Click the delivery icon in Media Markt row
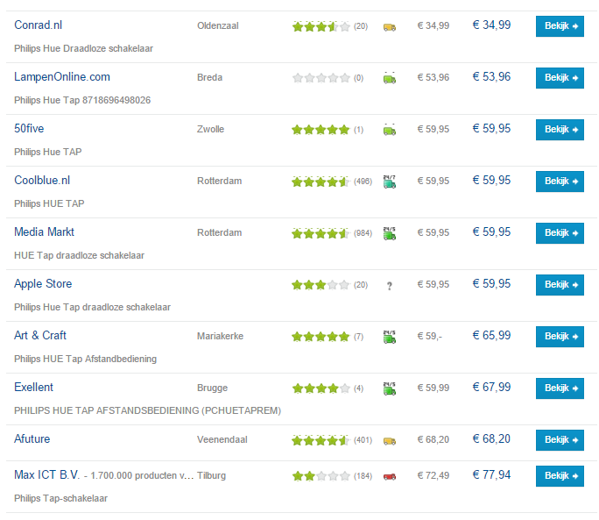This screenshot has width=599, height=520. [390, 233]
